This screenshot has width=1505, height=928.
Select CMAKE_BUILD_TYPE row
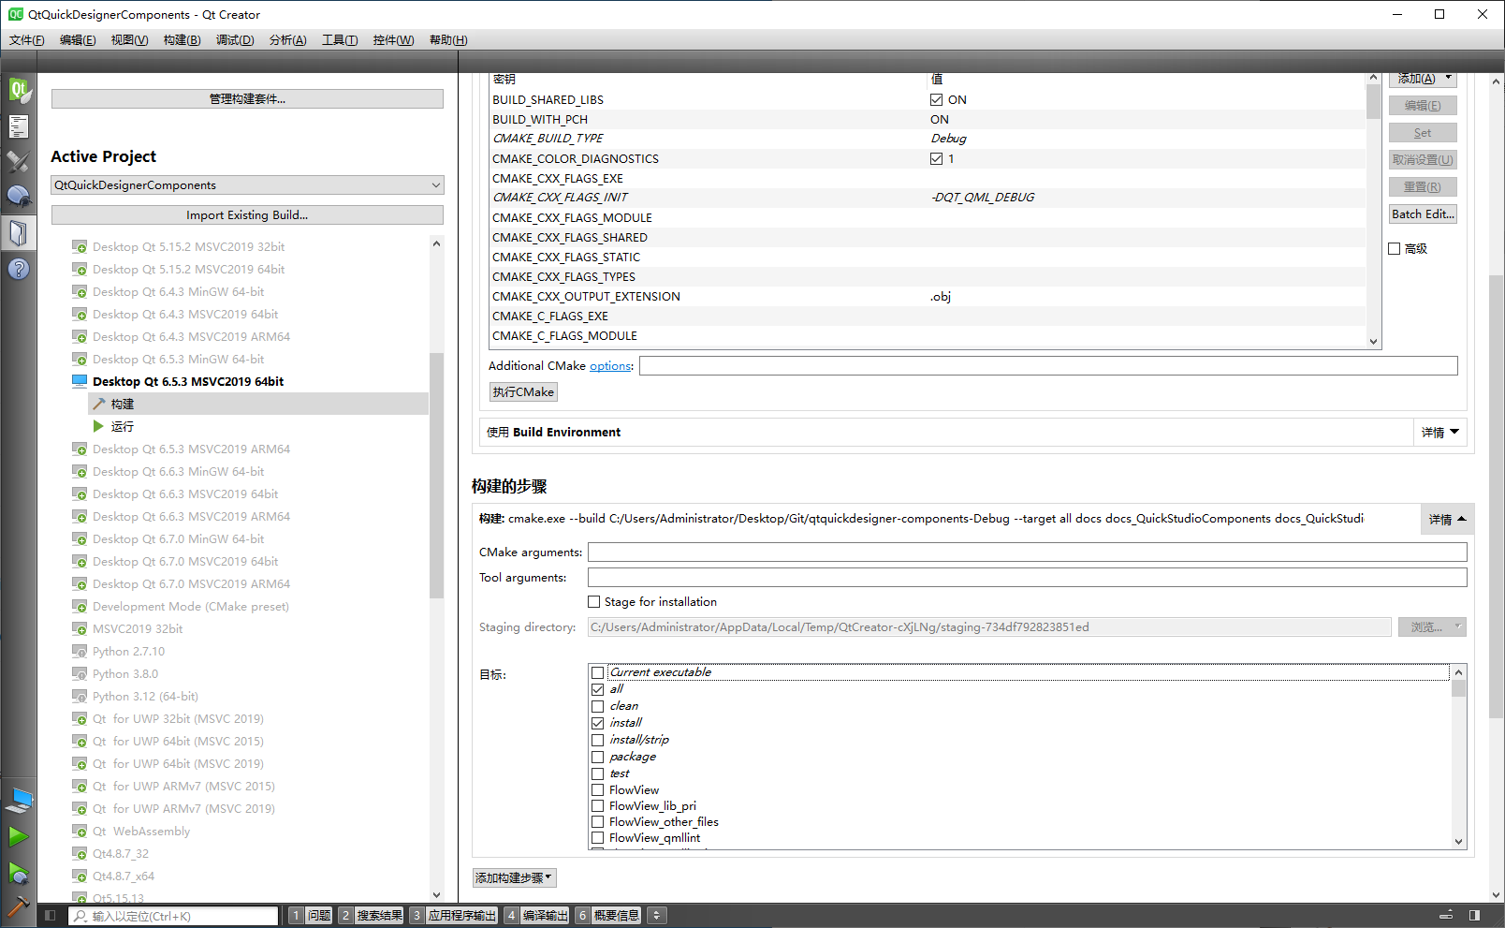(927, 139)
